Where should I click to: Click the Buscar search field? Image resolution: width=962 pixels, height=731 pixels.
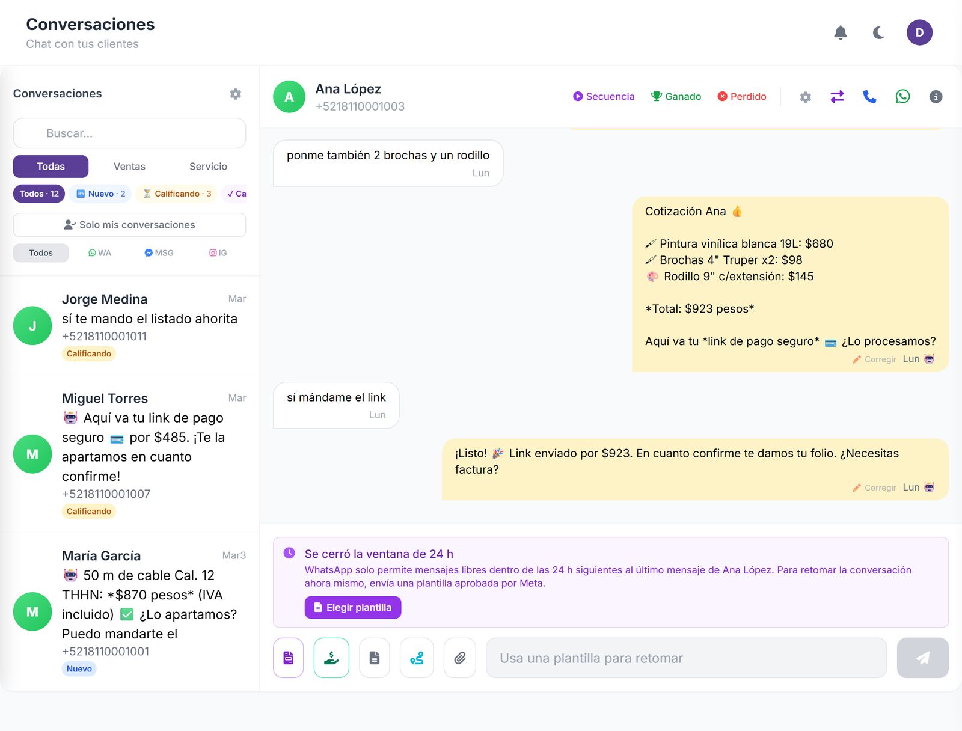[129, 133]
